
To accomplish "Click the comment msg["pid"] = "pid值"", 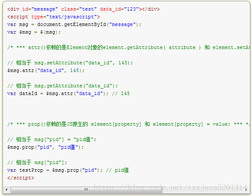I will [x=52, y=140].
